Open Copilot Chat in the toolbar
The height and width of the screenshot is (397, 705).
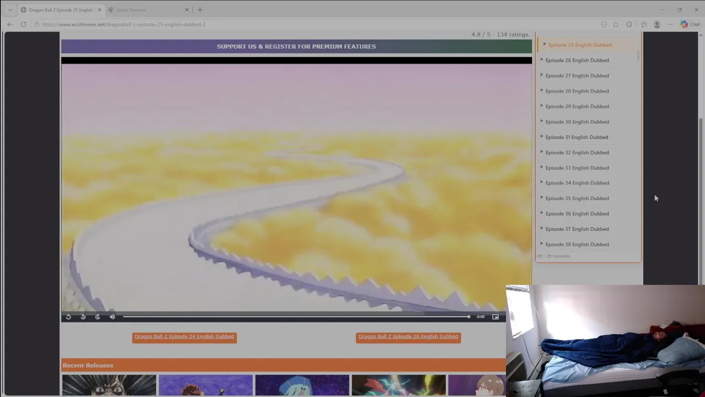point(690,24)
